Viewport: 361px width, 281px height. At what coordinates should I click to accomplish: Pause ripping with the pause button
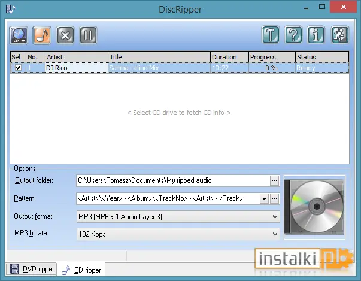click(89, 35)
